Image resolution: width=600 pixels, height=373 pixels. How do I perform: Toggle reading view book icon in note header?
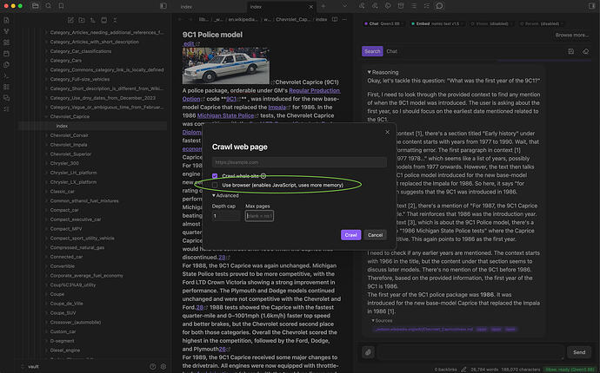335,19
